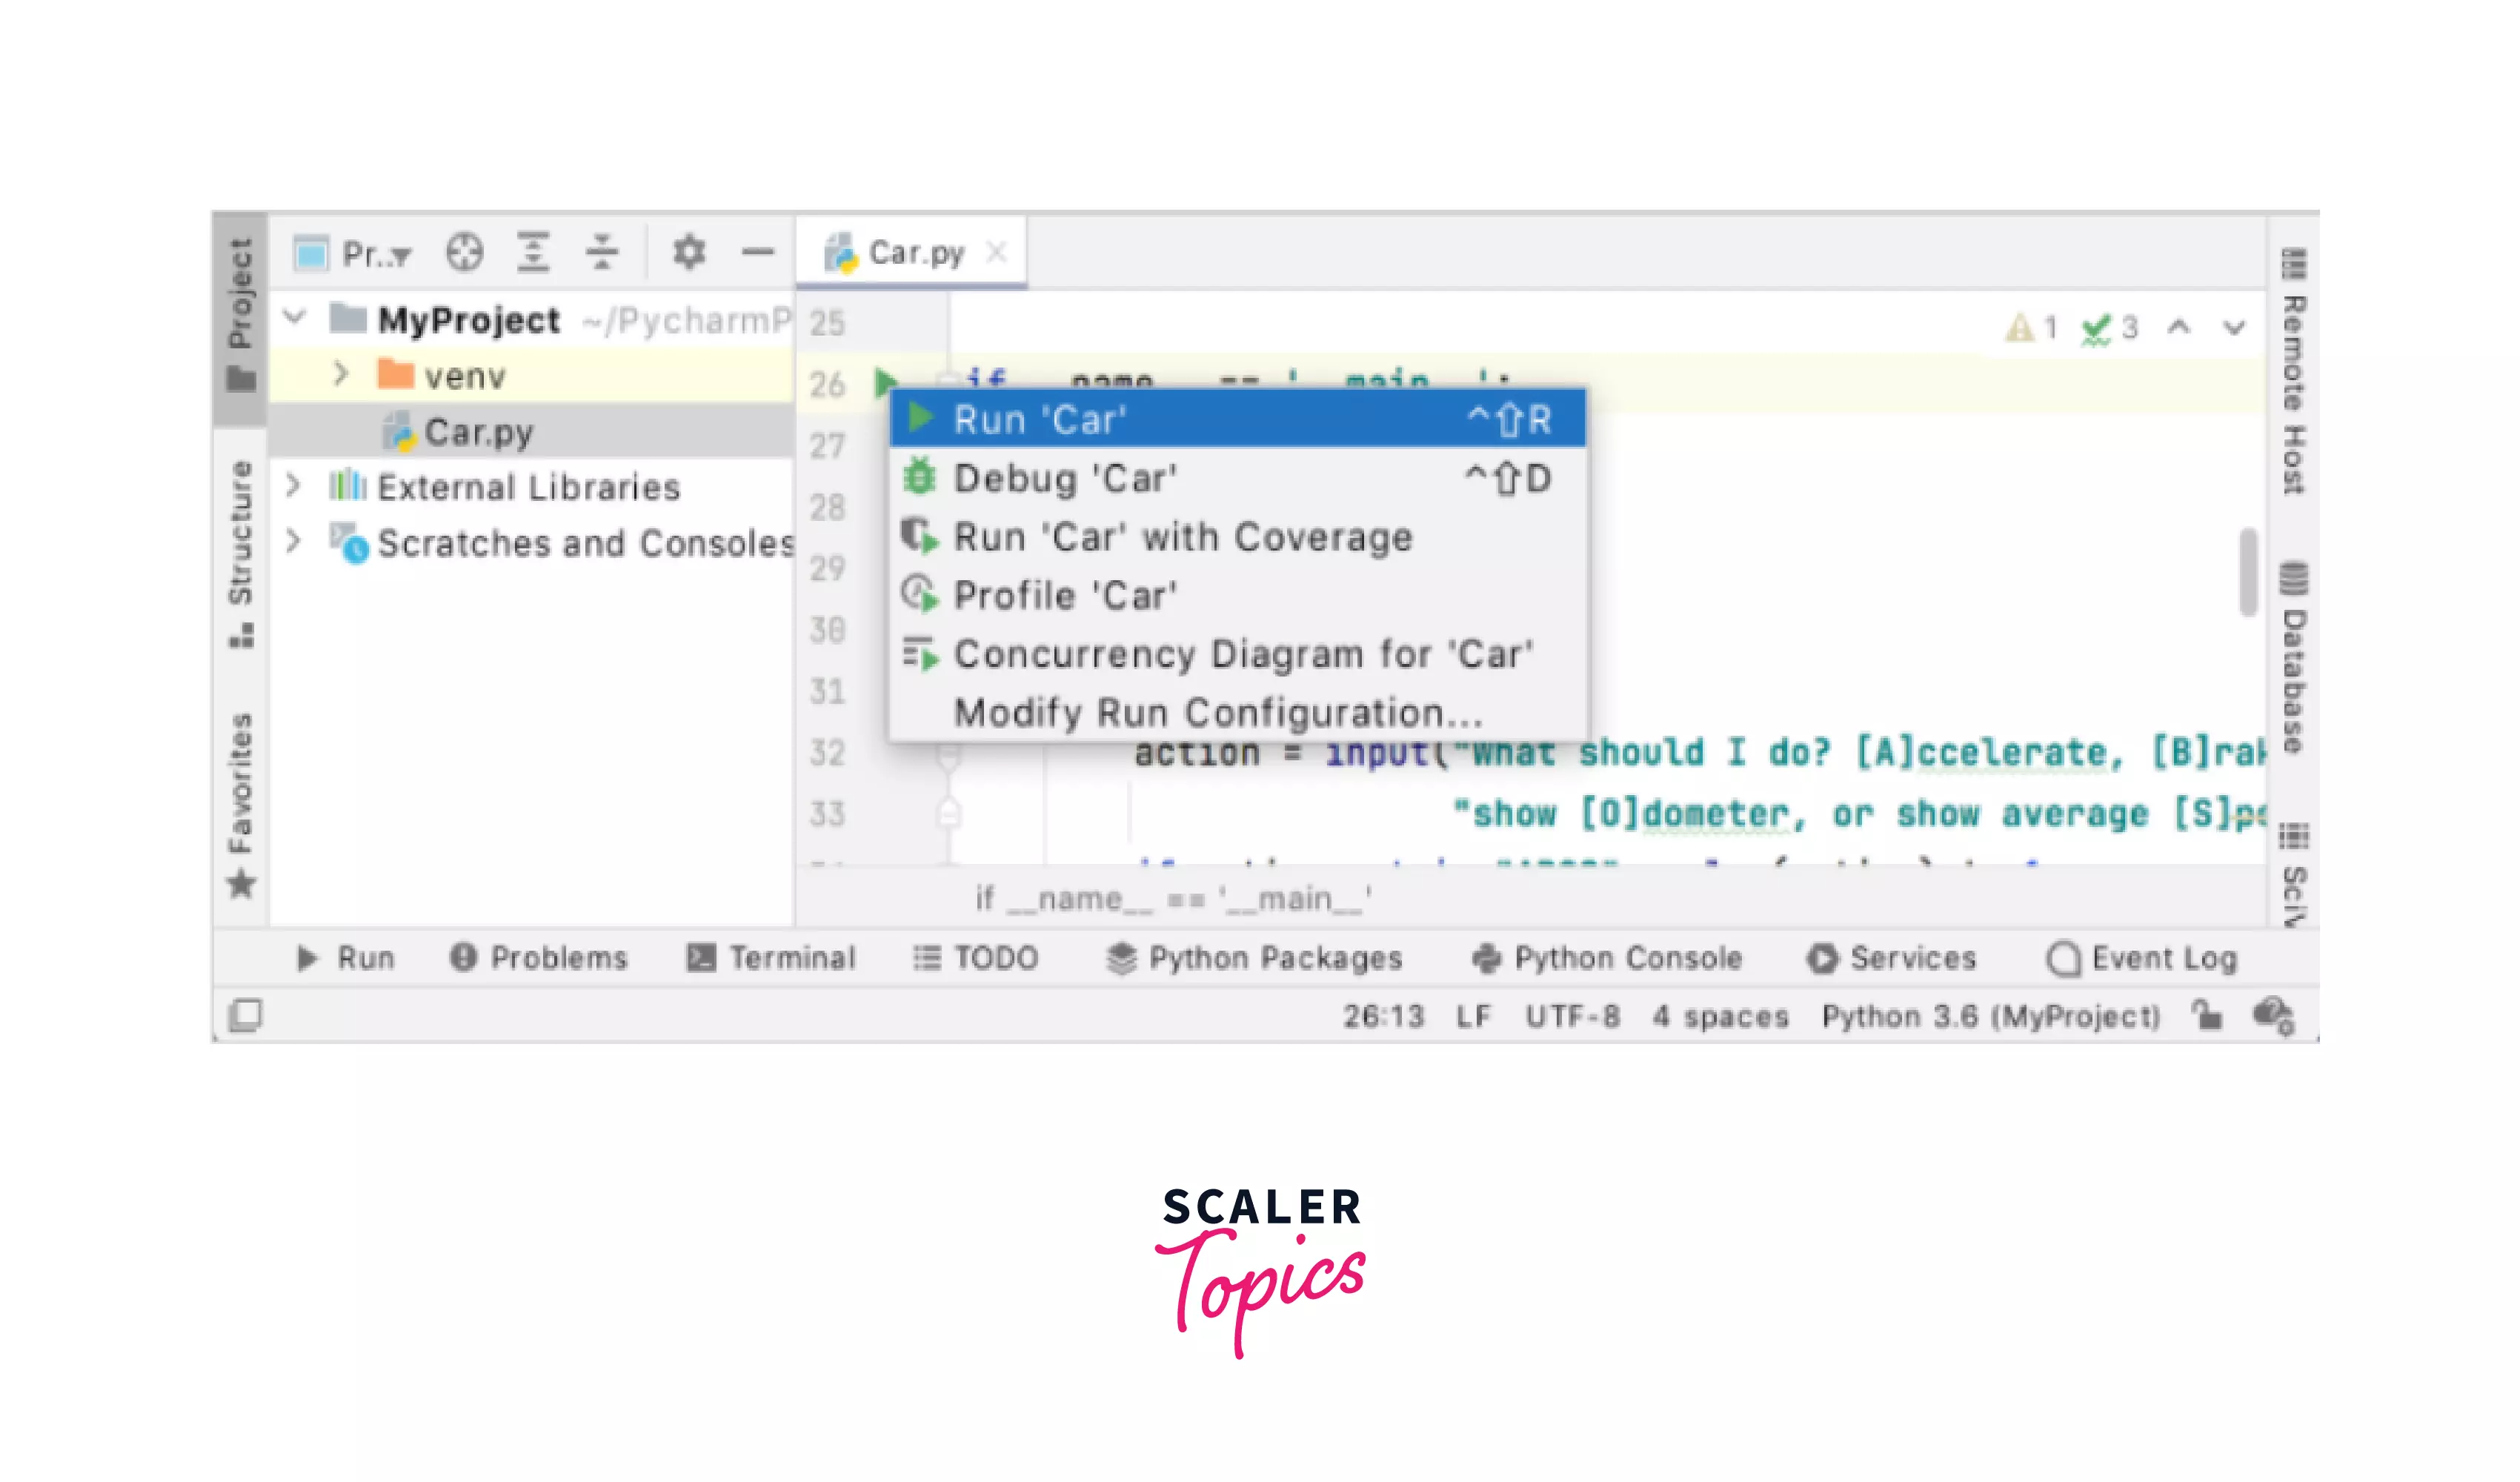Hide the Project panel with minus icon
This screenshot has height=1482, width=2520.
pos(758,252)
